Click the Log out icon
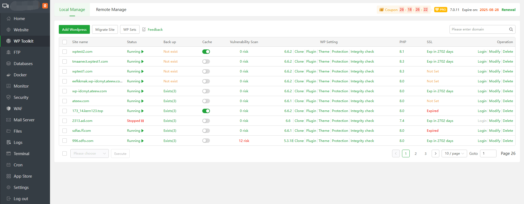 point(9,199)
